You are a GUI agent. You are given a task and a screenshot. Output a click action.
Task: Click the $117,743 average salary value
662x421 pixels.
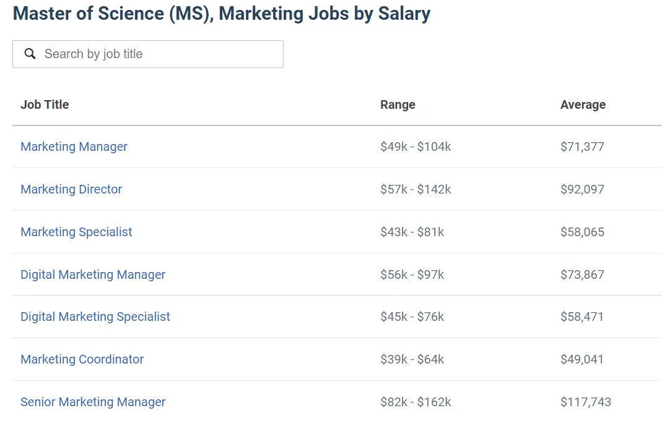(x=585, y=402)
